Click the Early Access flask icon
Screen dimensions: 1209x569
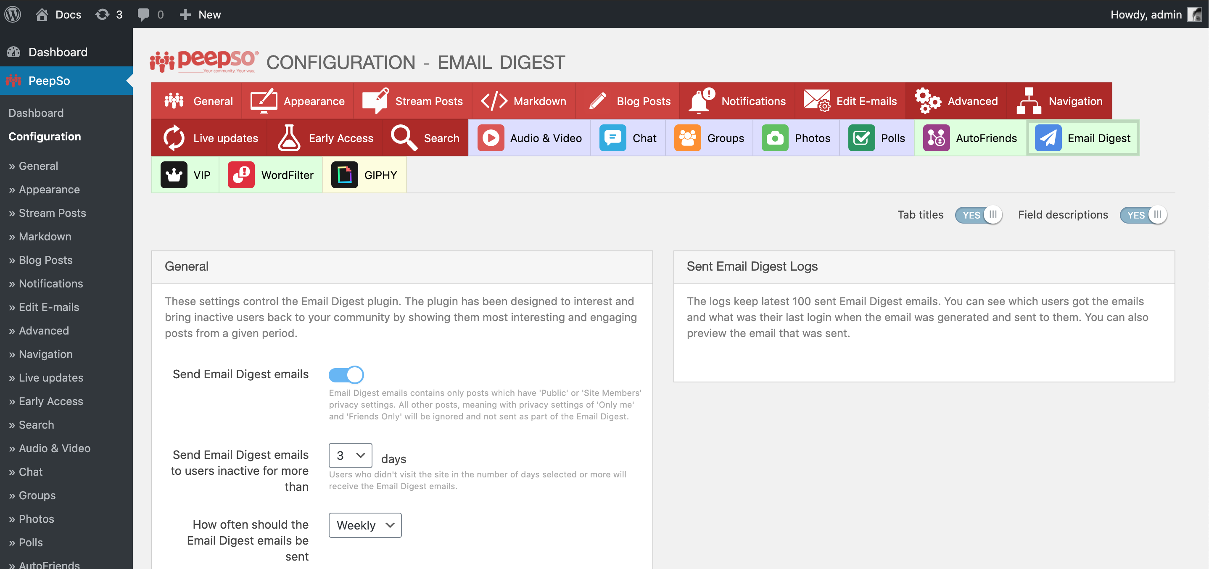coord(289,138)
